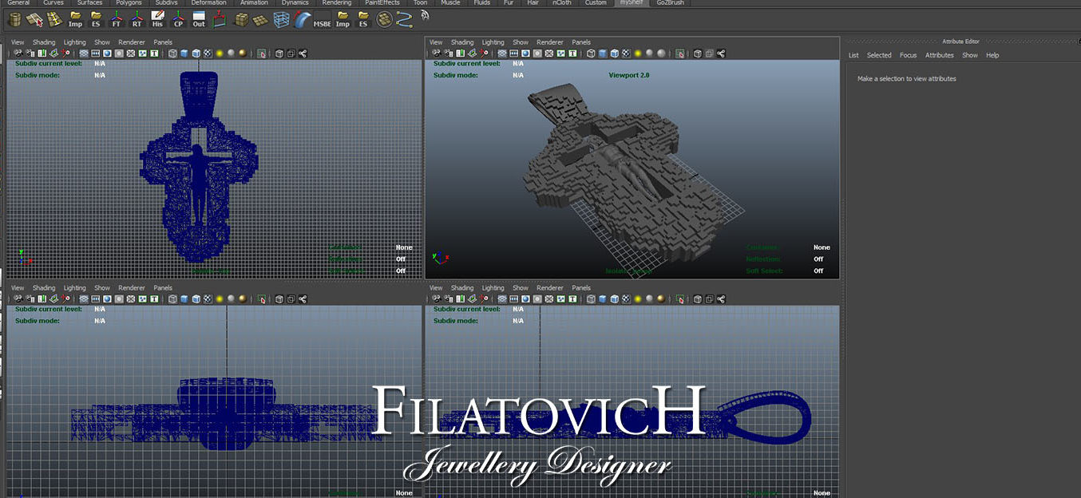The width and height of the screenshot is (1081, 498).
Task: Click the His shelf button
Action: coord(157,19)
